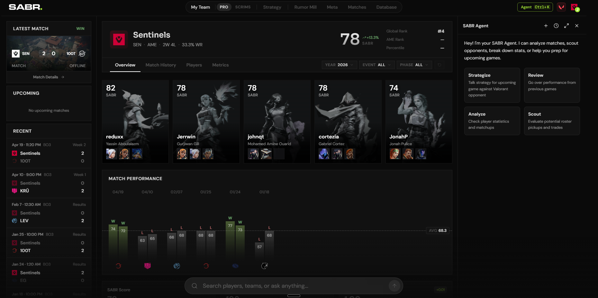Open the EVENT ALL dropdown
Viewport: 598px width, 298px height.
point(376,65)
